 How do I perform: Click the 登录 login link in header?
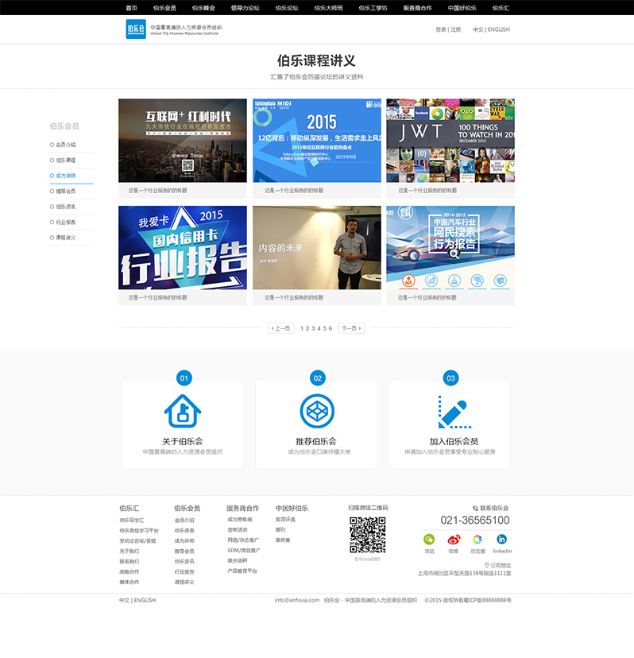coord(441,29)
